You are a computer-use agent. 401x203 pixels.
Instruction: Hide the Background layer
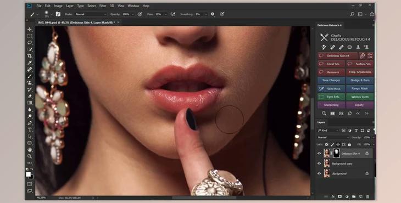tap(319, 173)
